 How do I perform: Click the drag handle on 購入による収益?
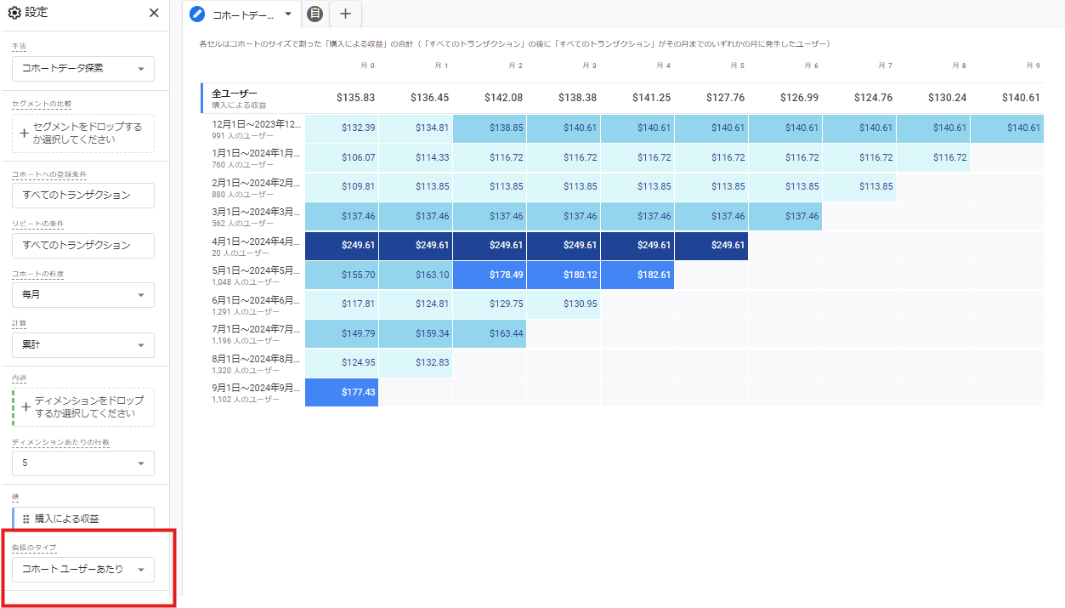25,519
